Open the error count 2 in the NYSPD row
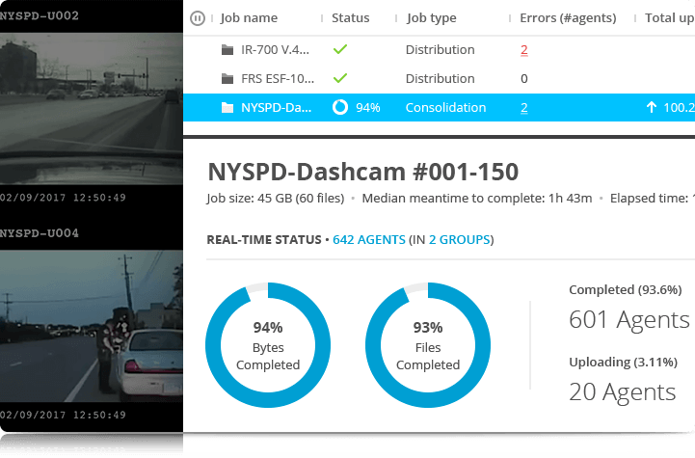Viewport: 695px width, 458px height. pyautogui.click(x=524, y=108)
